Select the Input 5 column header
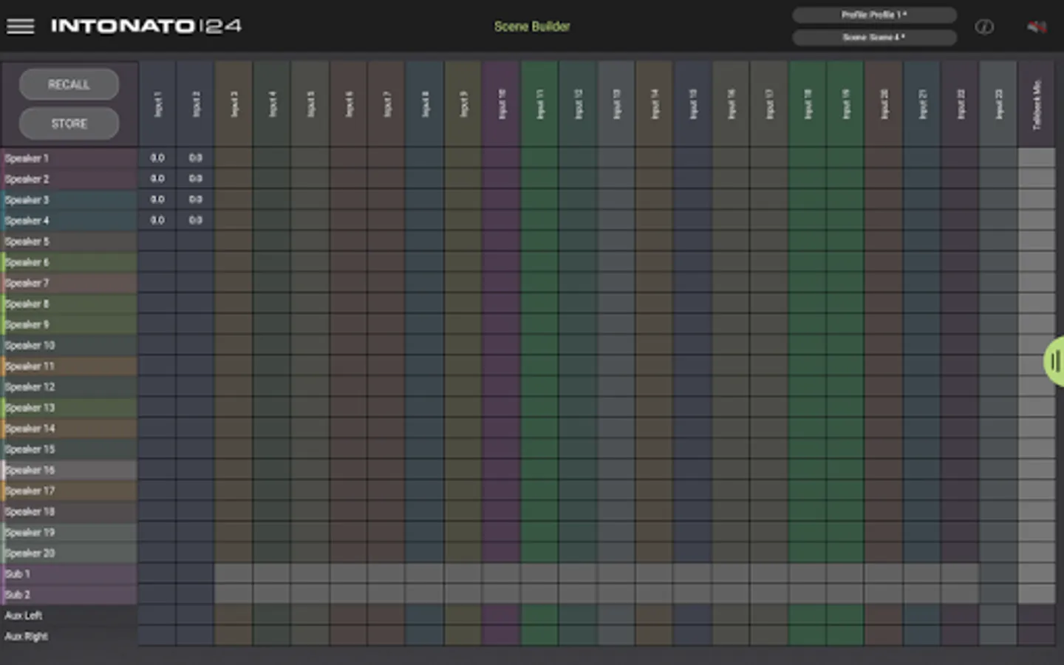Viewport: 1064px width, 665px height. pos(310,104)
